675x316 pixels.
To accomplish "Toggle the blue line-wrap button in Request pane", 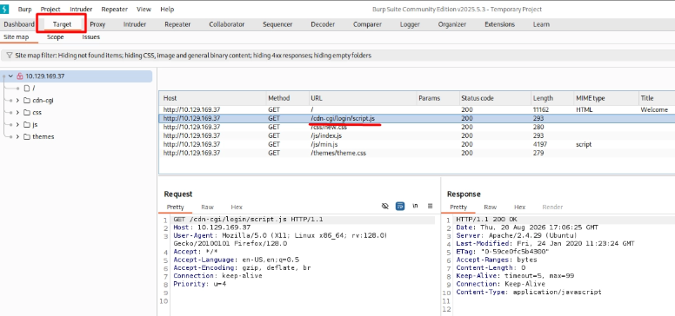I will click(x=400, y=206).
